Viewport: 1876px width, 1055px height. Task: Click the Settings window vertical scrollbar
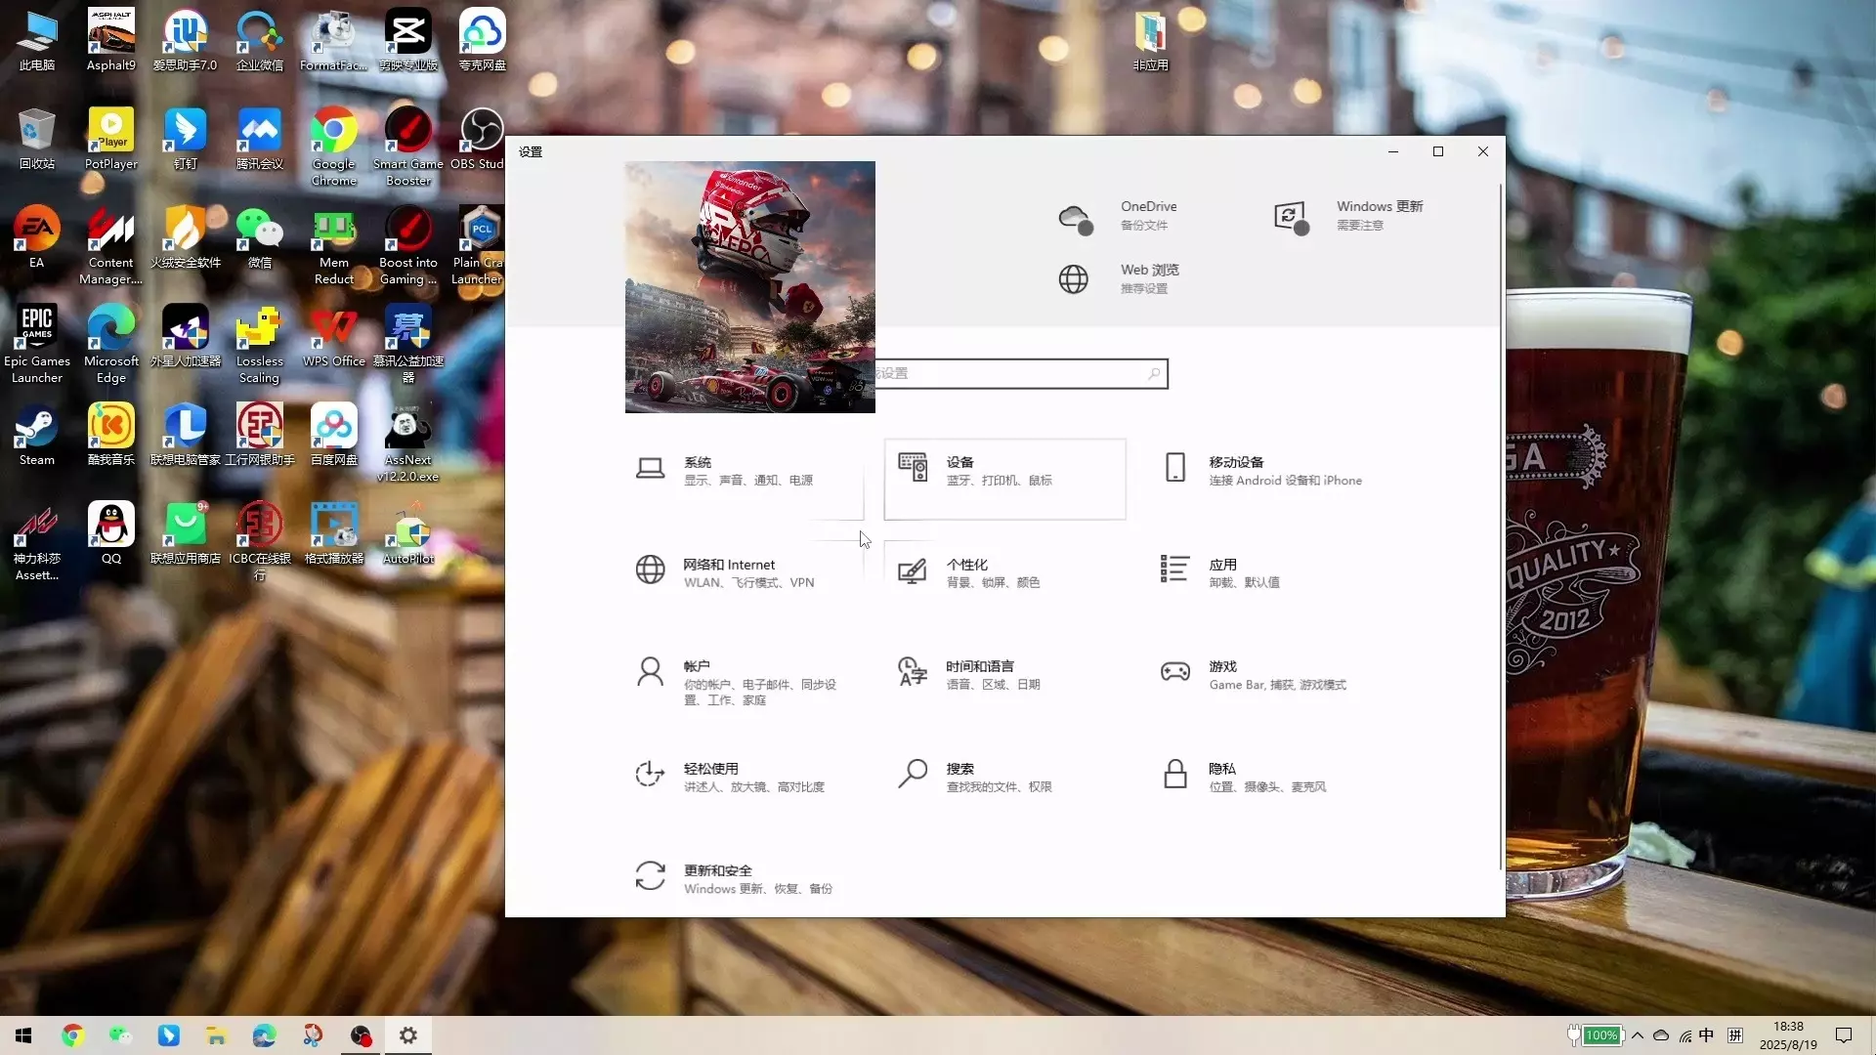tap(1500, 527)
